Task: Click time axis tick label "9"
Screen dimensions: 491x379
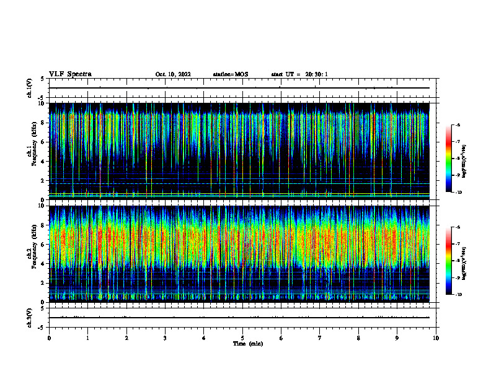Action: click(x=397, y=338)
